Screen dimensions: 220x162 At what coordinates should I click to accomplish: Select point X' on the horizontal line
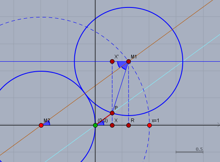[112, 61]
